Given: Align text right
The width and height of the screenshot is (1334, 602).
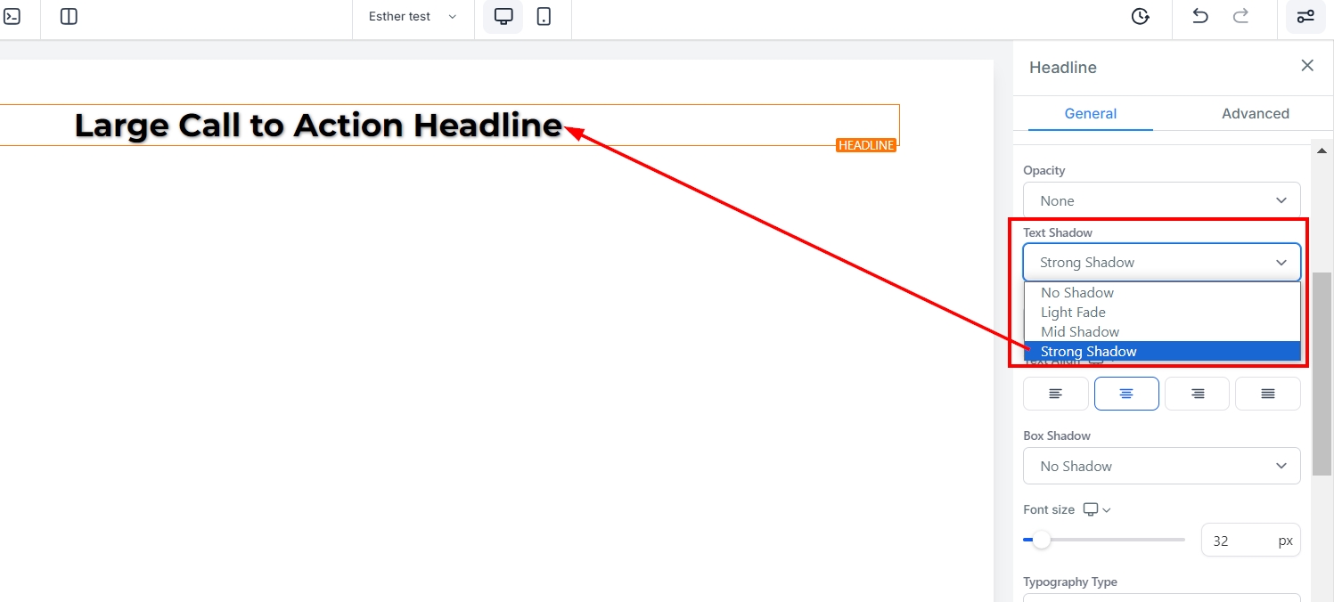Looking at the screenshot, I should 1197,394.
